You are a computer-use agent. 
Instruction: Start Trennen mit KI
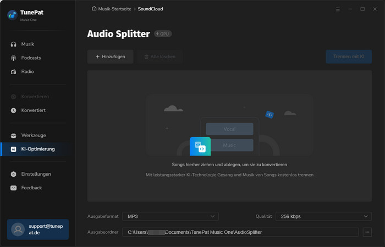click(349, 57)
